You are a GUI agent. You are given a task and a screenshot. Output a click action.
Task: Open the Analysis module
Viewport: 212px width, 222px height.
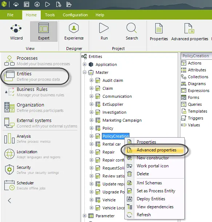[x=27, y=139]
